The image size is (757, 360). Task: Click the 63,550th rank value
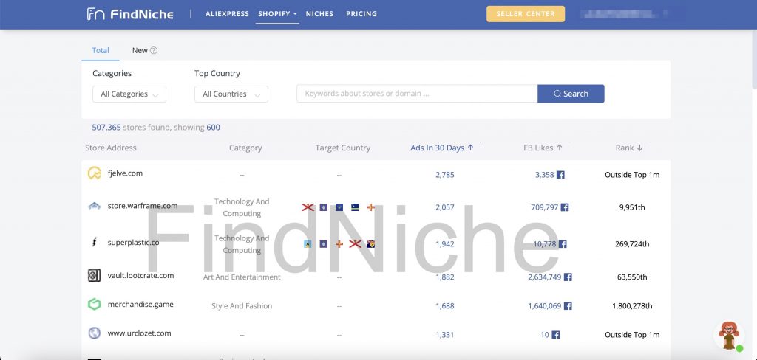point(632,277)
